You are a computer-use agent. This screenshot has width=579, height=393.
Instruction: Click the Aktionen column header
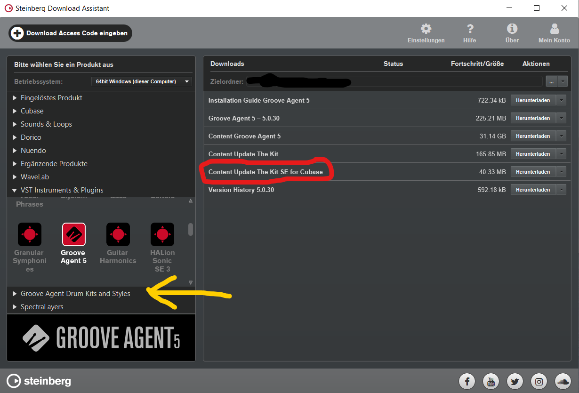[536, 64]
